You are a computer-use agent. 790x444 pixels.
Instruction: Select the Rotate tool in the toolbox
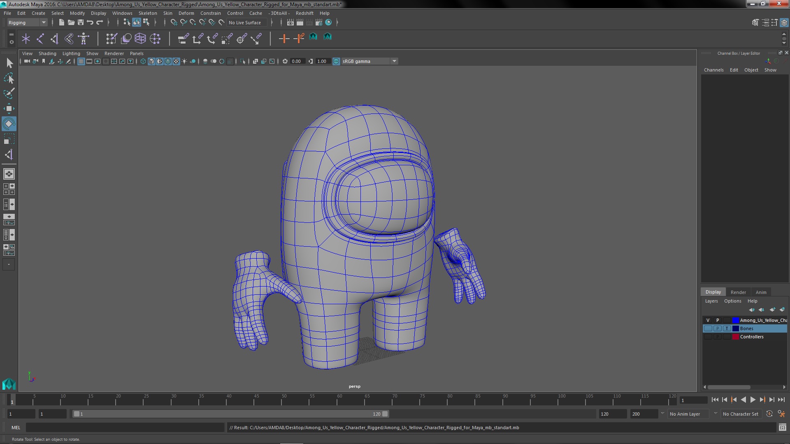click(x=9, y=124)
